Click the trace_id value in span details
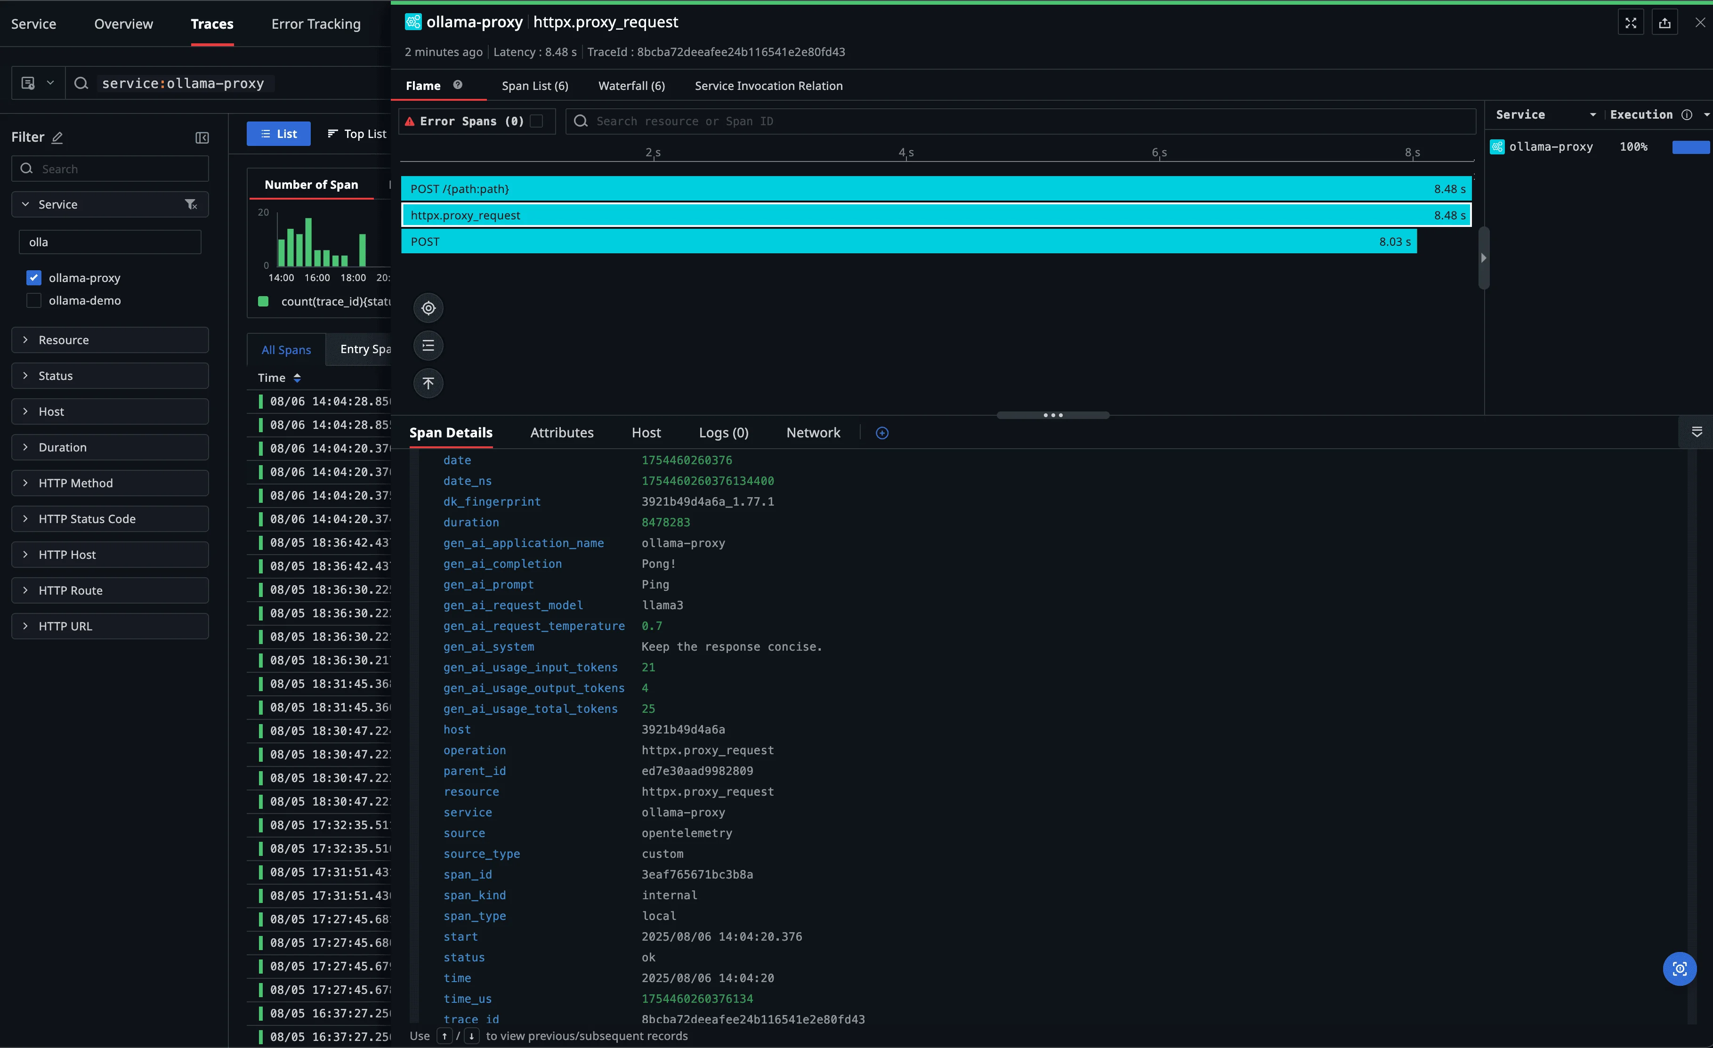Viewport: 1713px width, 1048px height. tap(753, 1019)
